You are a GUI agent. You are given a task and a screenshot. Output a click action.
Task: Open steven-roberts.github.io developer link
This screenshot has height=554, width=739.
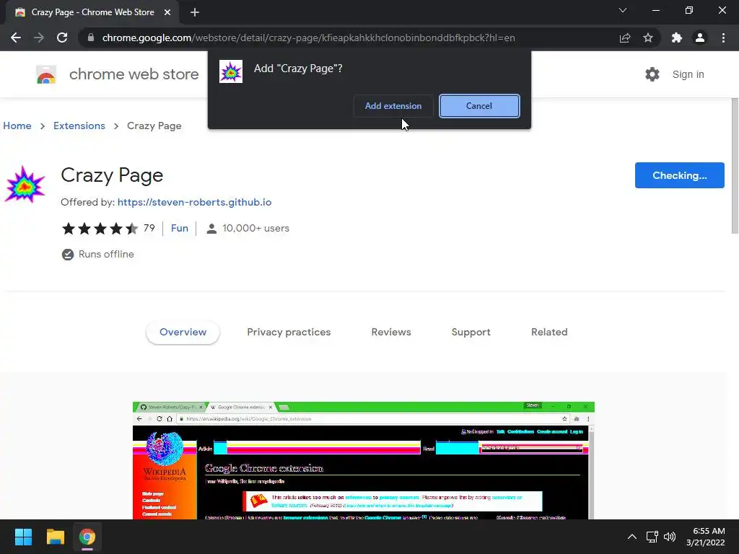(194, 202)
